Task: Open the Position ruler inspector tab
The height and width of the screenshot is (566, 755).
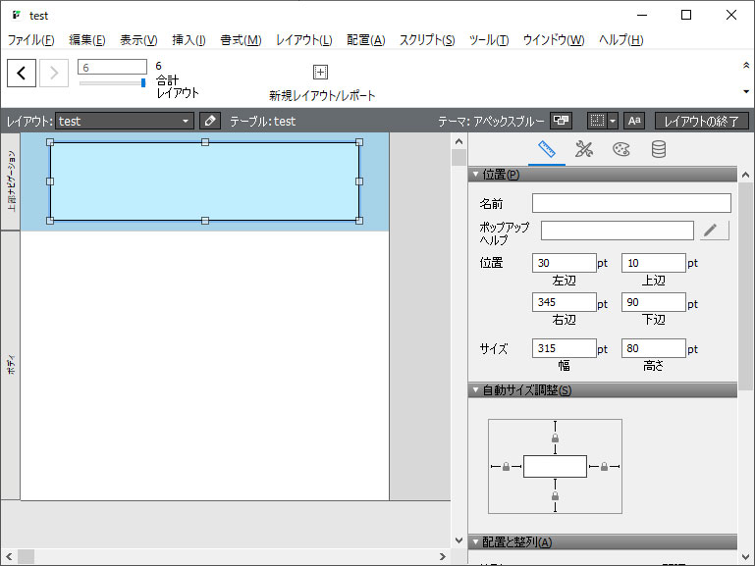Action: pos(547,149)
